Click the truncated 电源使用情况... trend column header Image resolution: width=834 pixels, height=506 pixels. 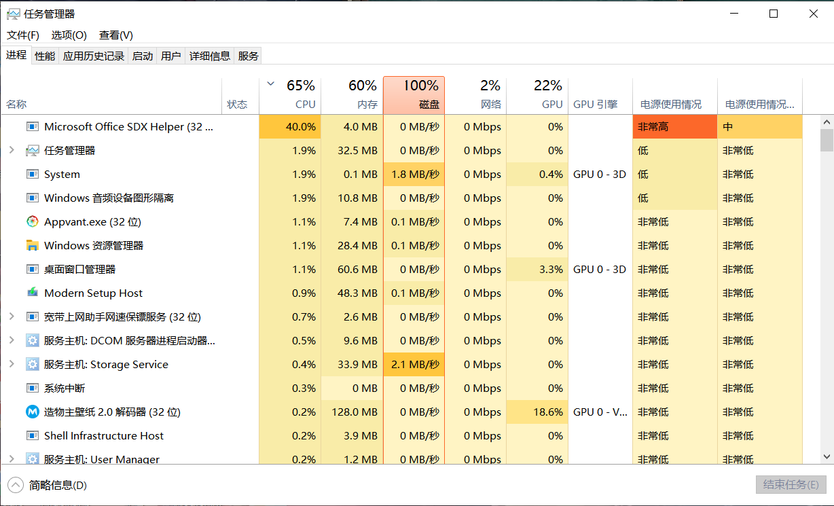click(x=760, y=96)
